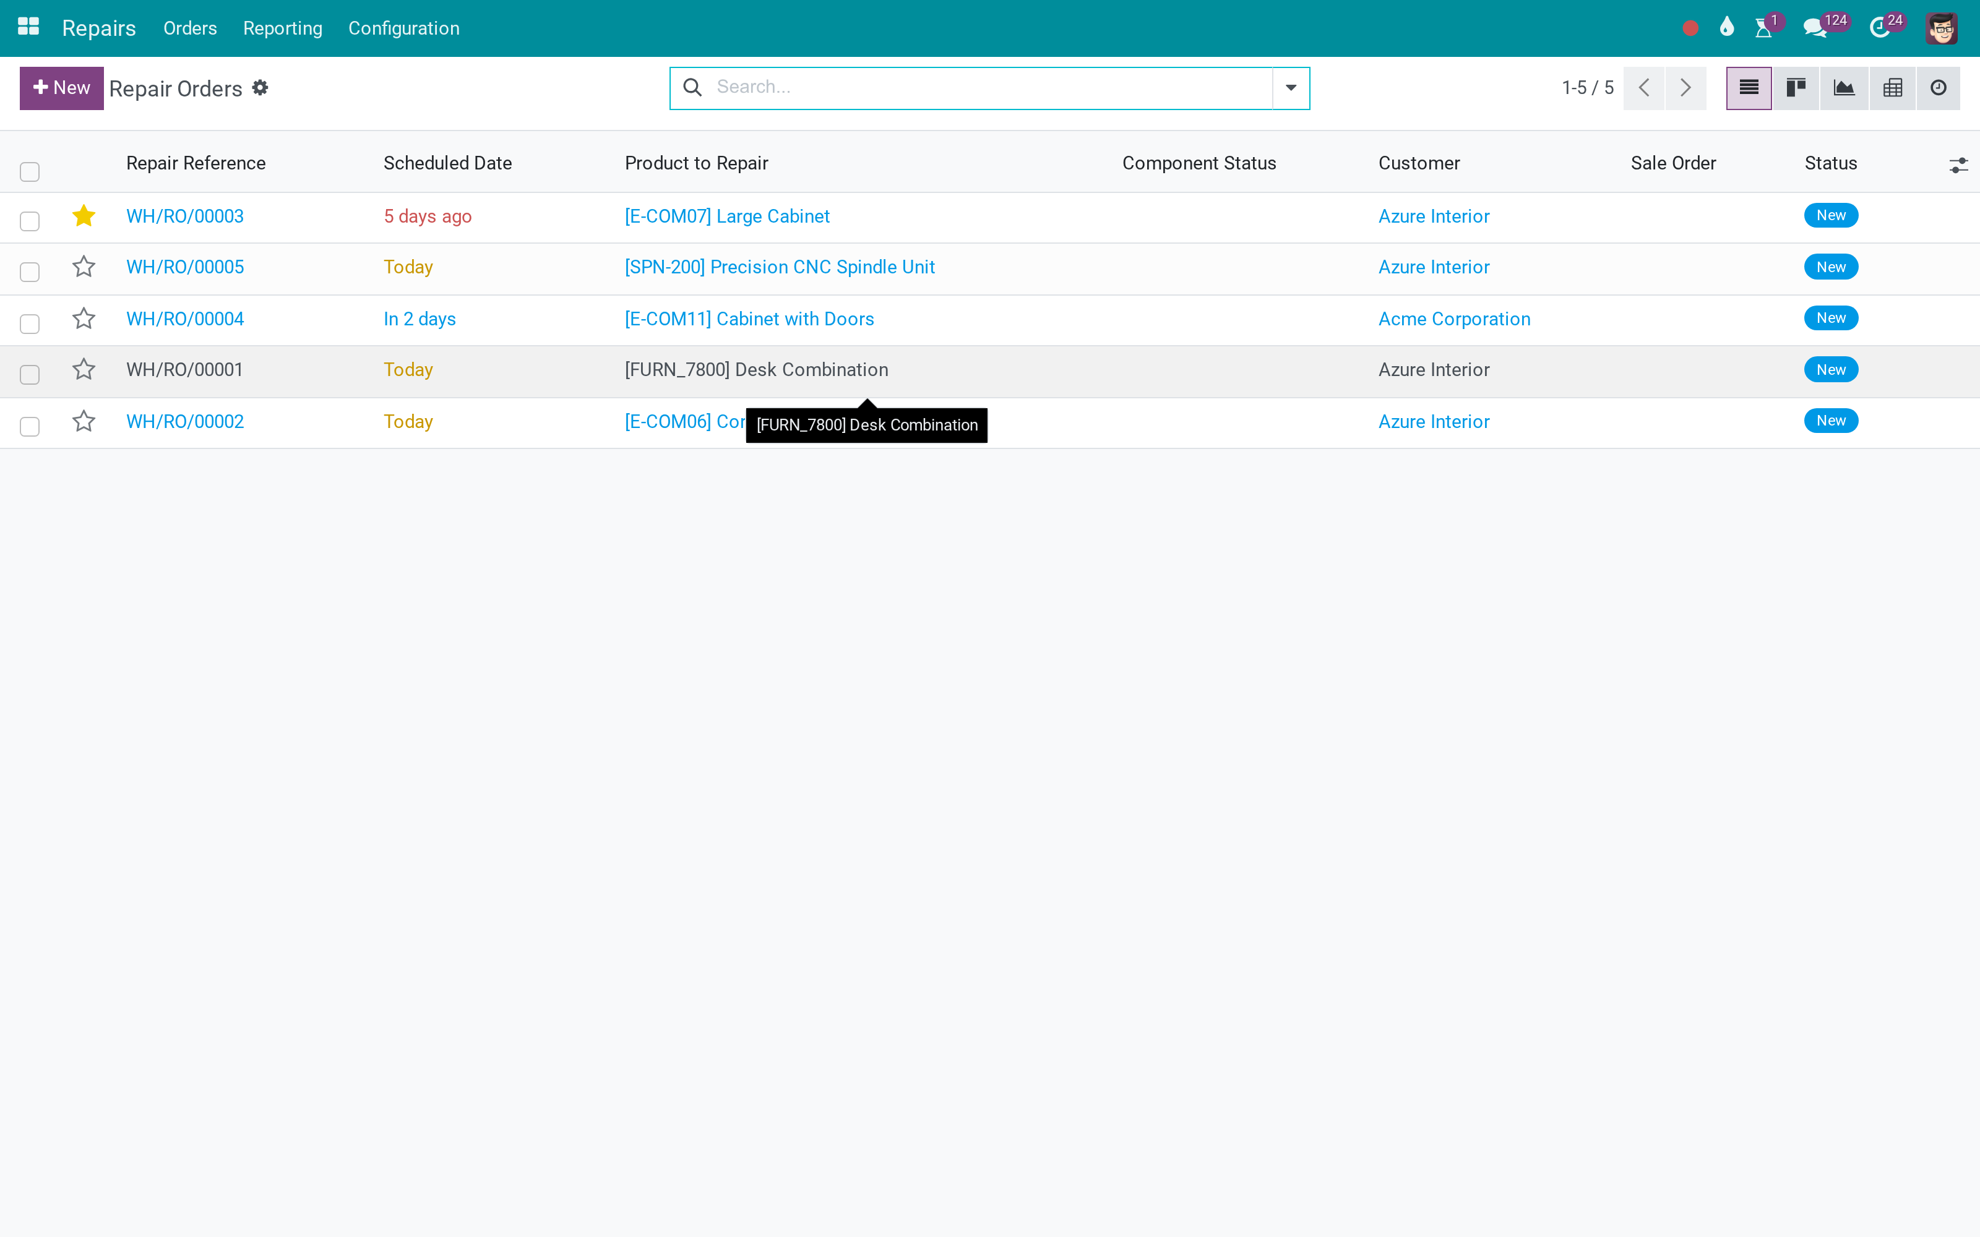The width and height of the screenshot is (1980, 1237).
Task: Go to previous page of records
Action: click(1644, 88)
